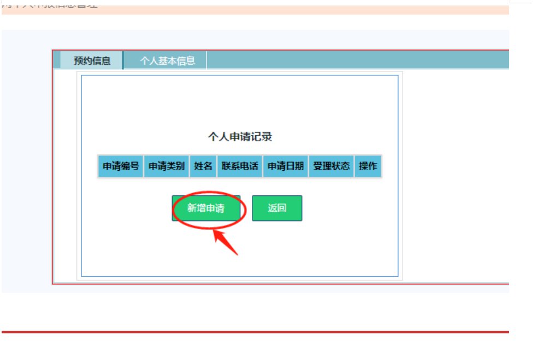Screen dimensions: 537x347
Task: Click the cut-off title text at top
Action: click(x=50, y=5)
